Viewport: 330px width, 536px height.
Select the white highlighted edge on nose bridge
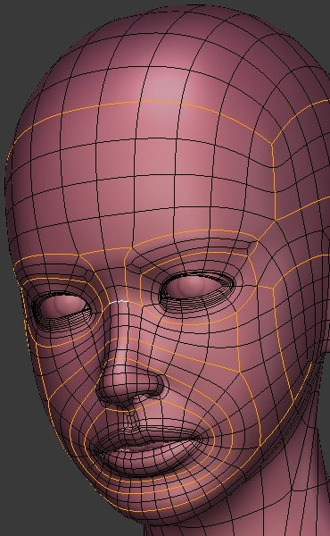(119, 302)
